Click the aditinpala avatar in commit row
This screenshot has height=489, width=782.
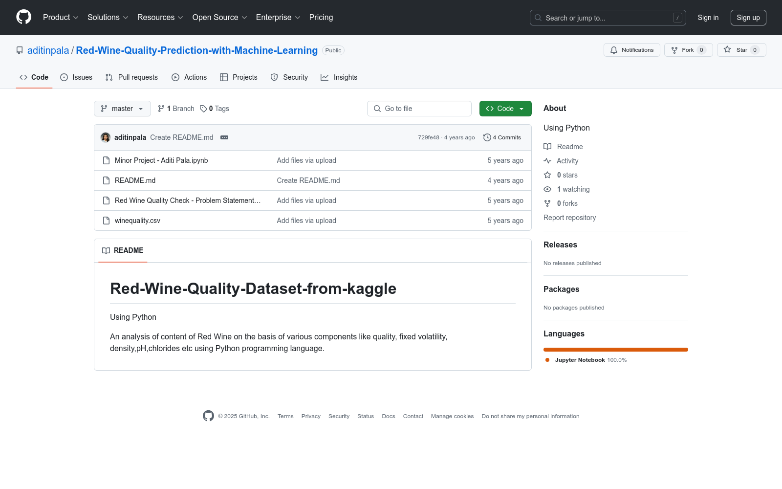pos(106,137)
